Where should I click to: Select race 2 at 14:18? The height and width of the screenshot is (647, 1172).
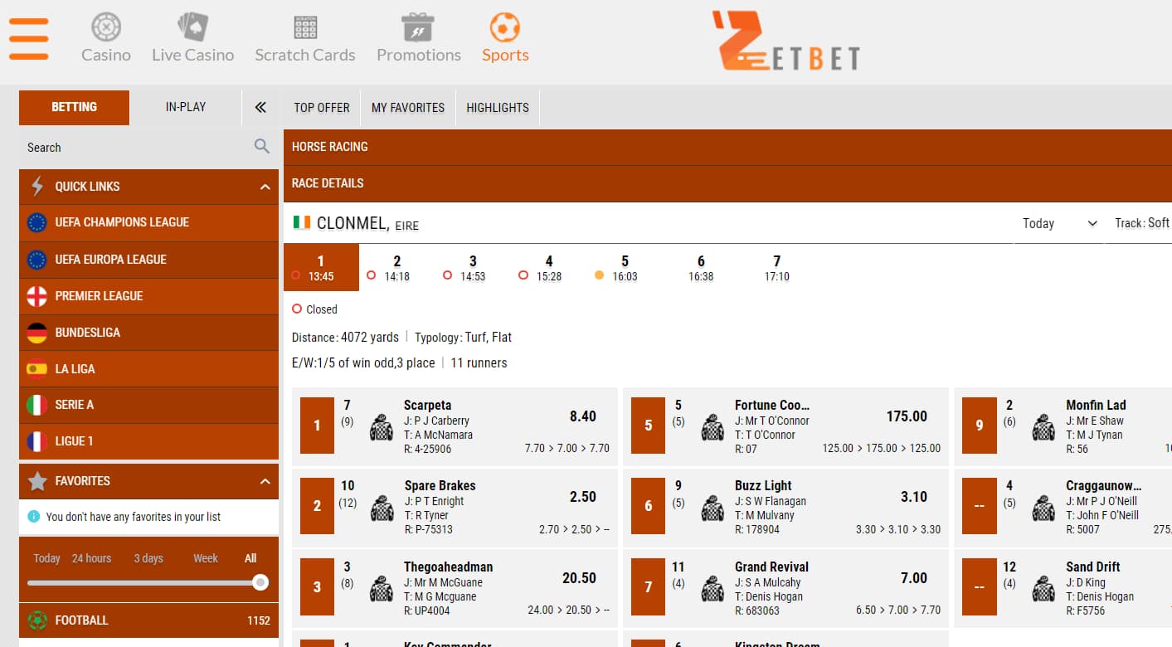[396, 268]
